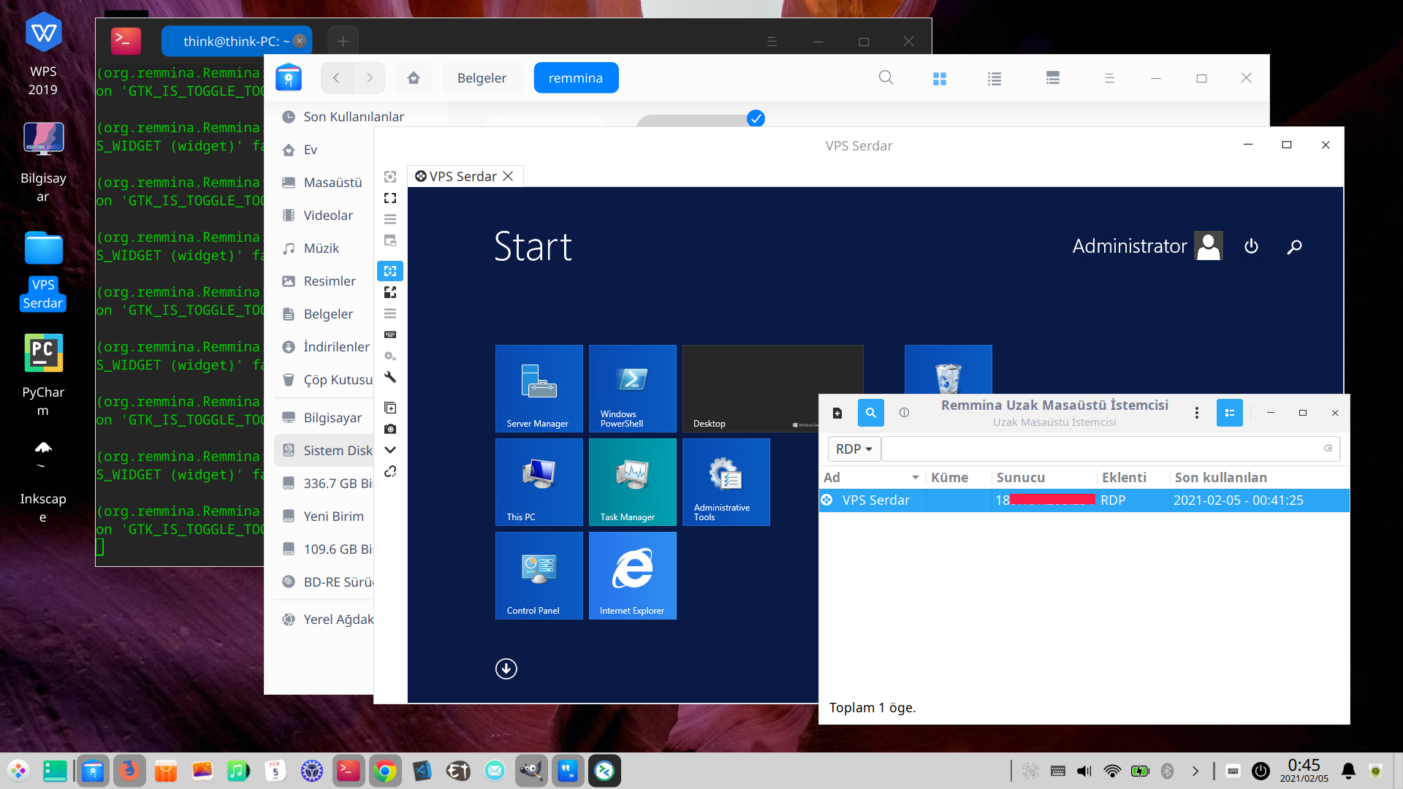The width and height of the screenshot is (1403, 789).
Task: Open the terminal window menu
Action: pyautogui.click(x=772, y=42)
